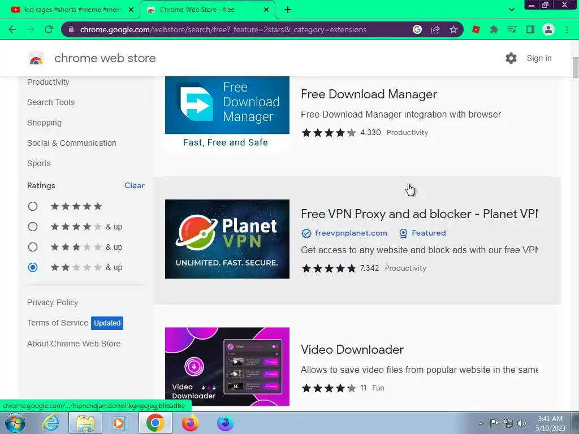
Task: Show hidden tray icons arrow
Action: coord(481,424)
